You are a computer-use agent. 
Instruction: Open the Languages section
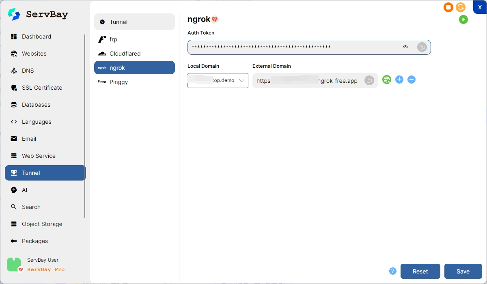click(45, 122)
